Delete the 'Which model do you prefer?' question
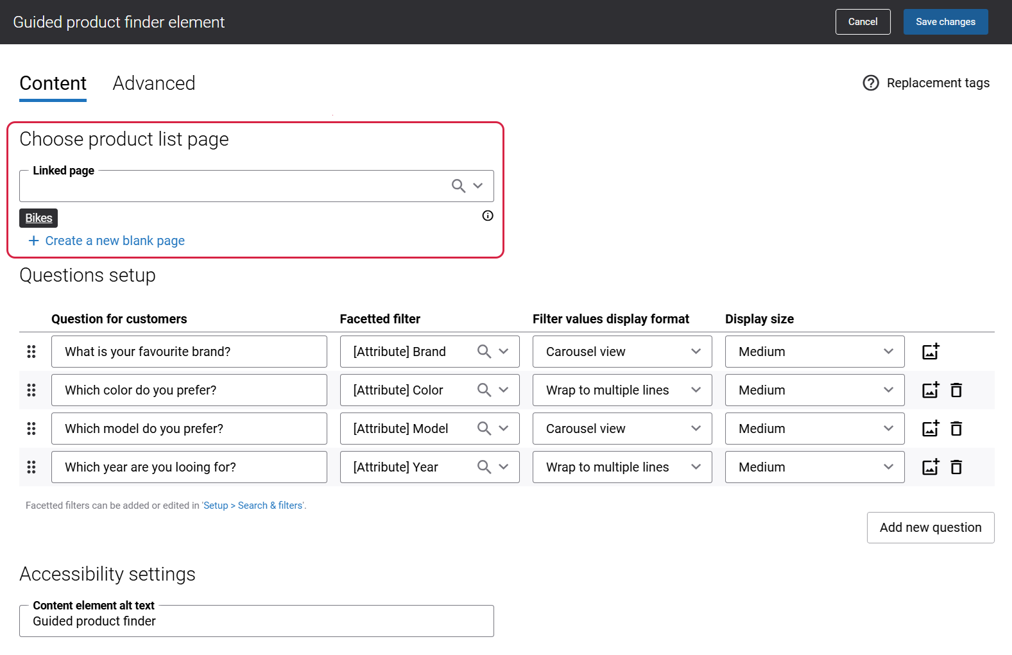 pyautogui.click(x=956, y=429)
